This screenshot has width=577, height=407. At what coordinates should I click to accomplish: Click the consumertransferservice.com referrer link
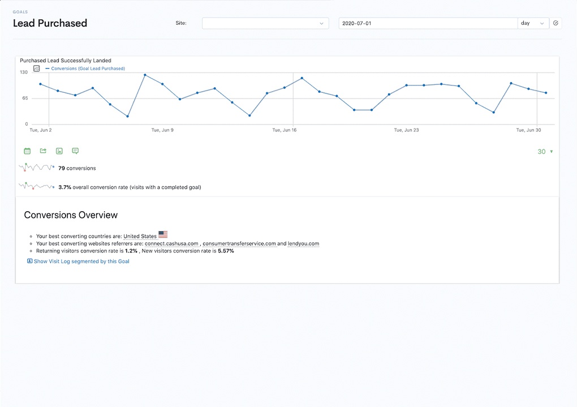pyautogui.click(x=239, y=243)
